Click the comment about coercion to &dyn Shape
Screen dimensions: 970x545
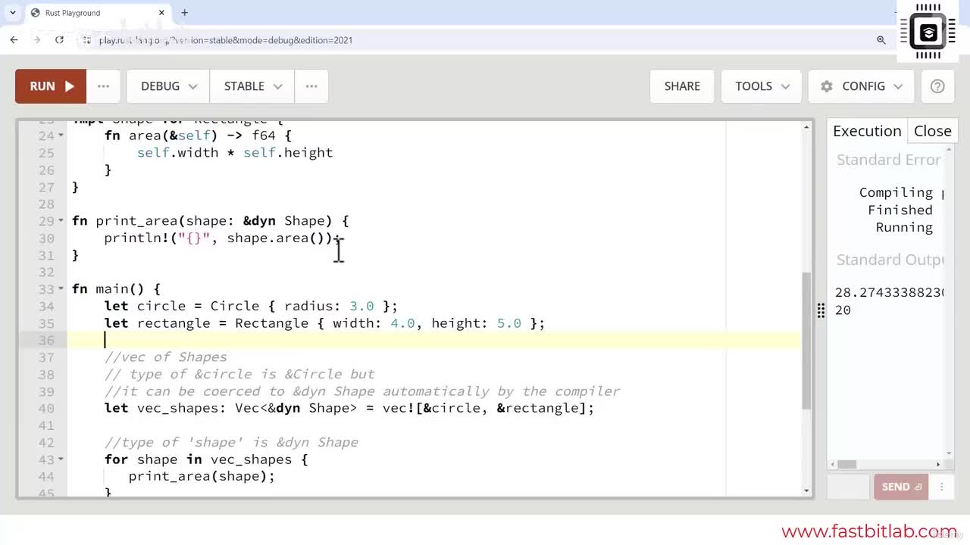(x=362, y=391)
